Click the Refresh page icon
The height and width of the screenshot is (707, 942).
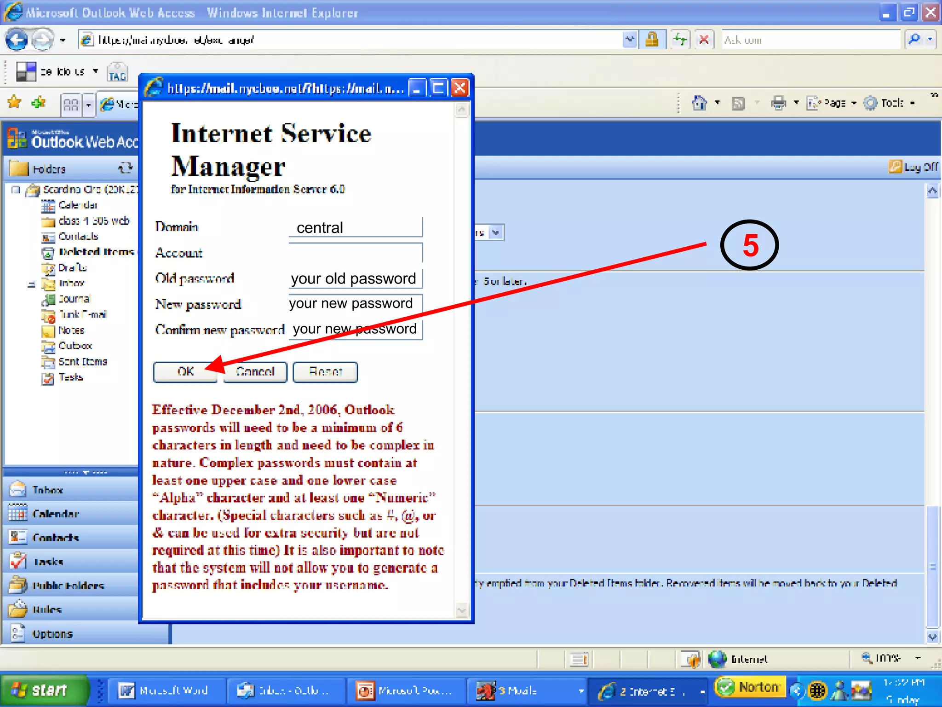pyautogui.click(x=679, y=40)
